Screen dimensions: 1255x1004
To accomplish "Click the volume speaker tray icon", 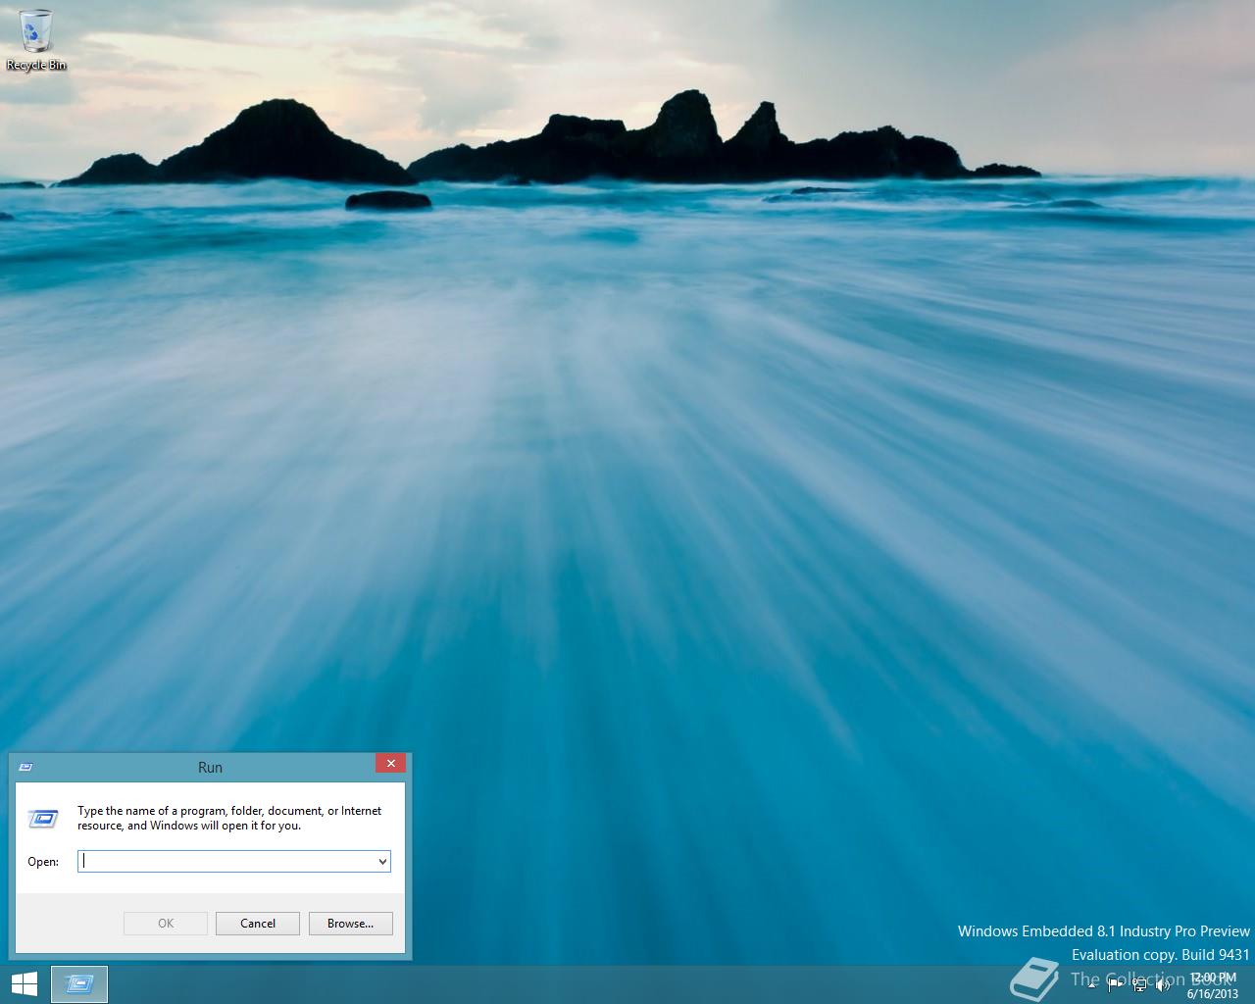I will pyautogui.click(x=1163, y=985).
